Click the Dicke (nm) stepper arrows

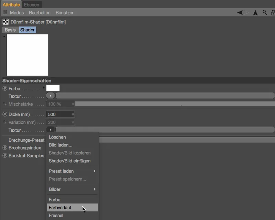73,114
